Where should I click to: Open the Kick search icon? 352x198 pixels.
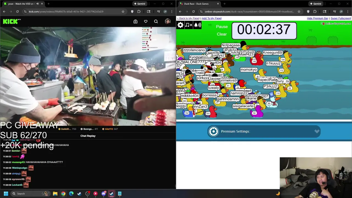(156, 21)
